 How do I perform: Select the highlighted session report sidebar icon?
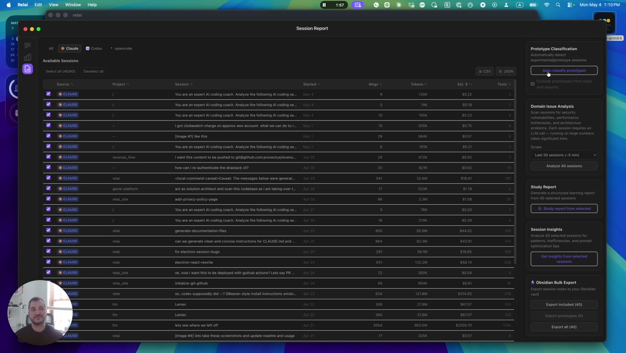pyautogui.click(x=28, y=69)
